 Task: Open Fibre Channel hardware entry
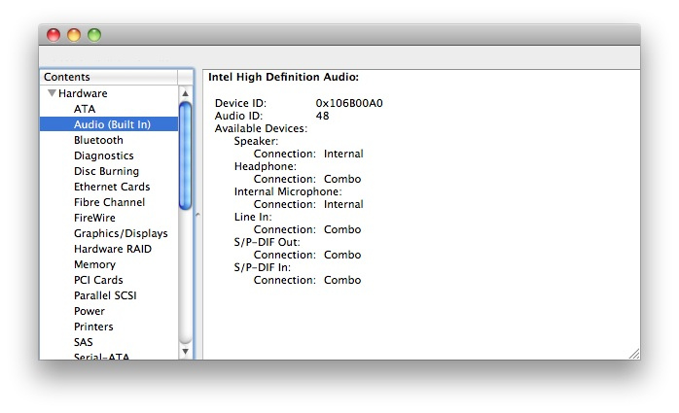click(109, 202)
